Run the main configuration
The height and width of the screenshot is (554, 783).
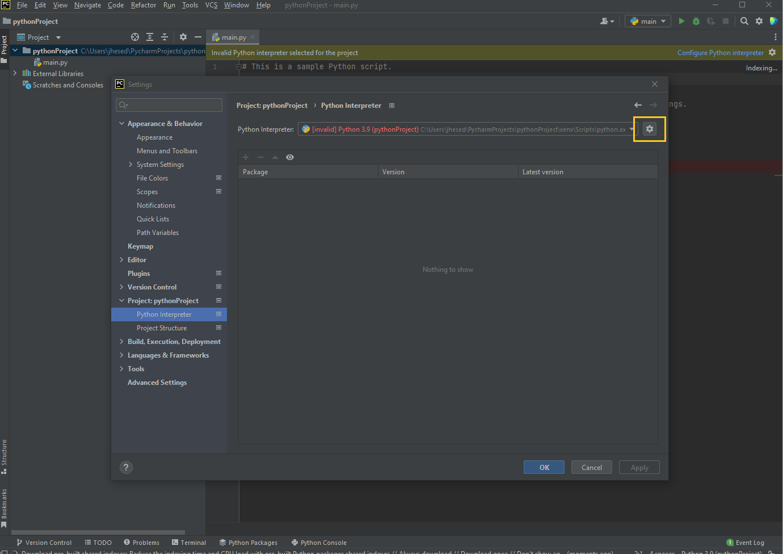[x=681, y=20]
